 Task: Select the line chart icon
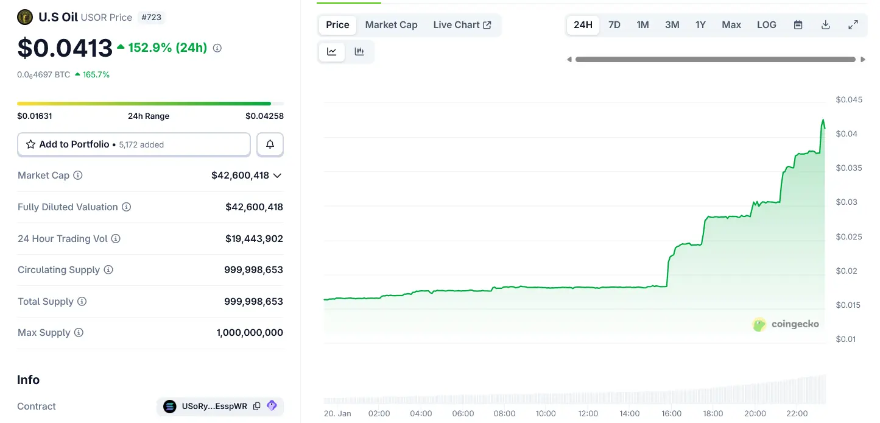pos(331,52)
